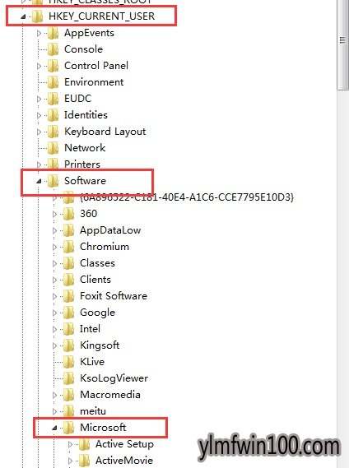The height and width of the screenshot is (468, 349).
Task: Expand the EUDC key
Action: pos(39,99)
